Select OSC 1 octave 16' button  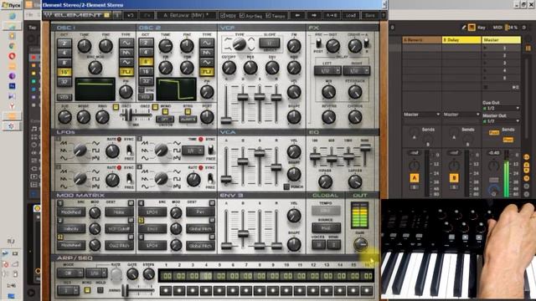tap(64, 73)
